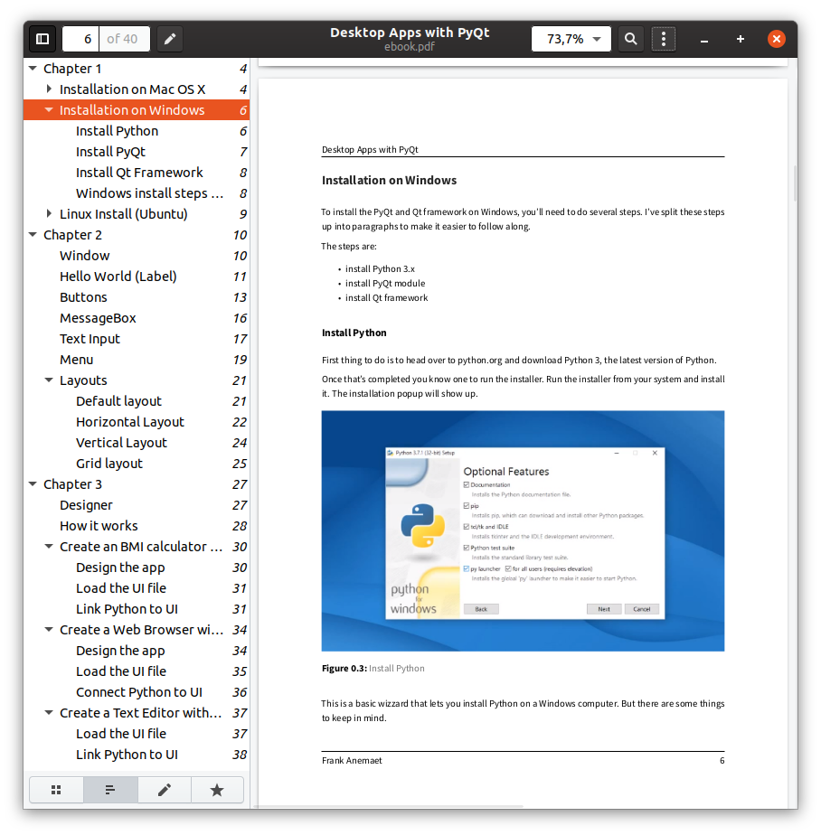
Task: Click the annotate pencil icon in header
Action: click(170, 39)
